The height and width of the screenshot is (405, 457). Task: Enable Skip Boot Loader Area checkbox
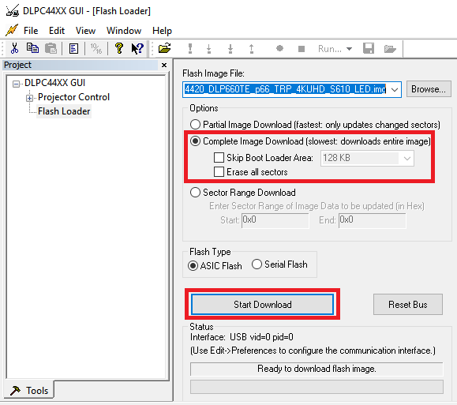coord(219,157)
